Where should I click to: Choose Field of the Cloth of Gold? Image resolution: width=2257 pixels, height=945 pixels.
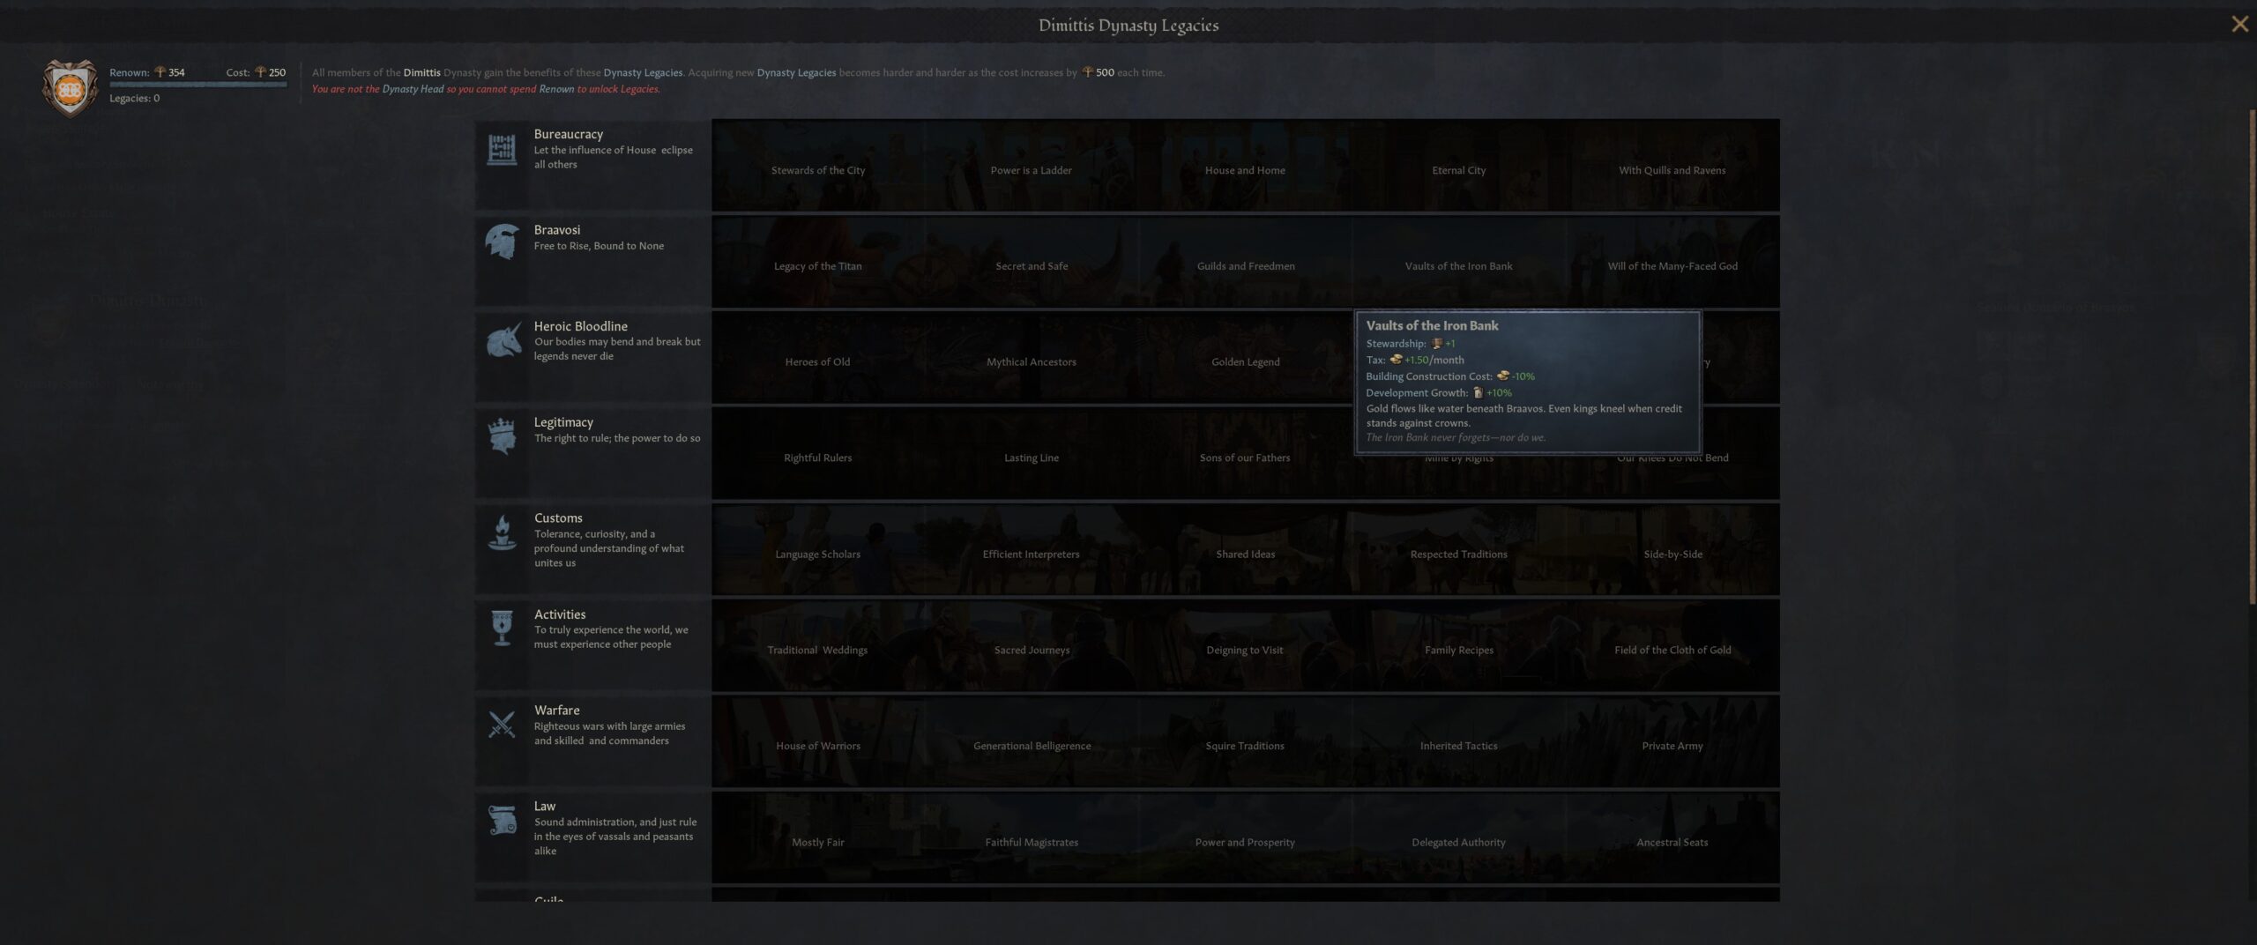(x=1672, y=650)
